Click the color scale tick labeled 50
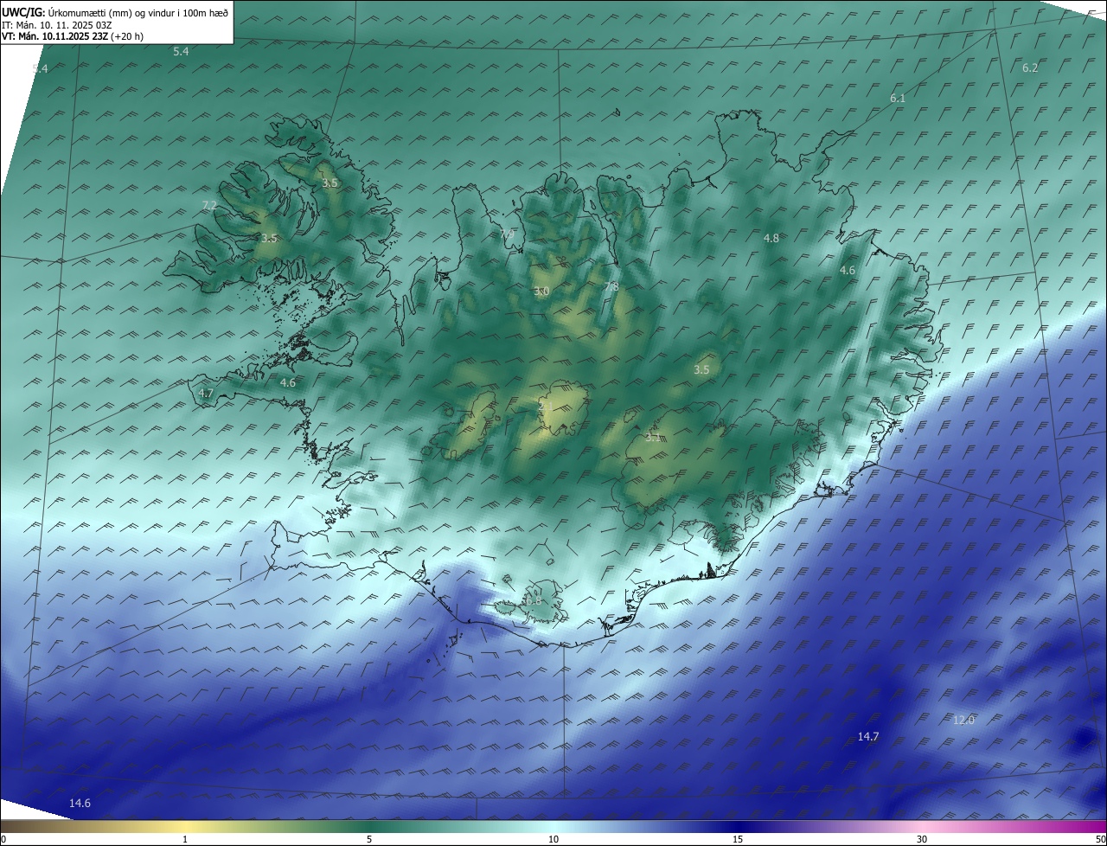Viewport: 1107px width, 846px height. (1101, 839)
